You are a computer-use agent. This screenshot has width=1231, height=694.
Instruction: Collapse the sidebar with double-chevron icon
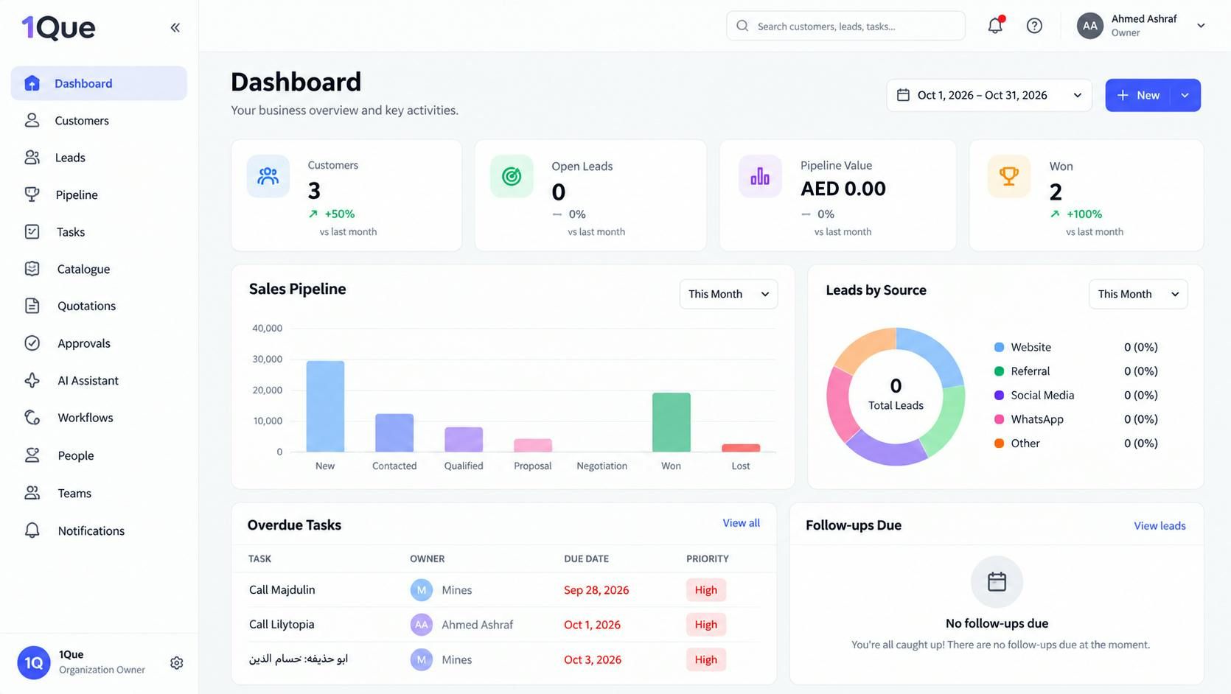coord(175,27)
